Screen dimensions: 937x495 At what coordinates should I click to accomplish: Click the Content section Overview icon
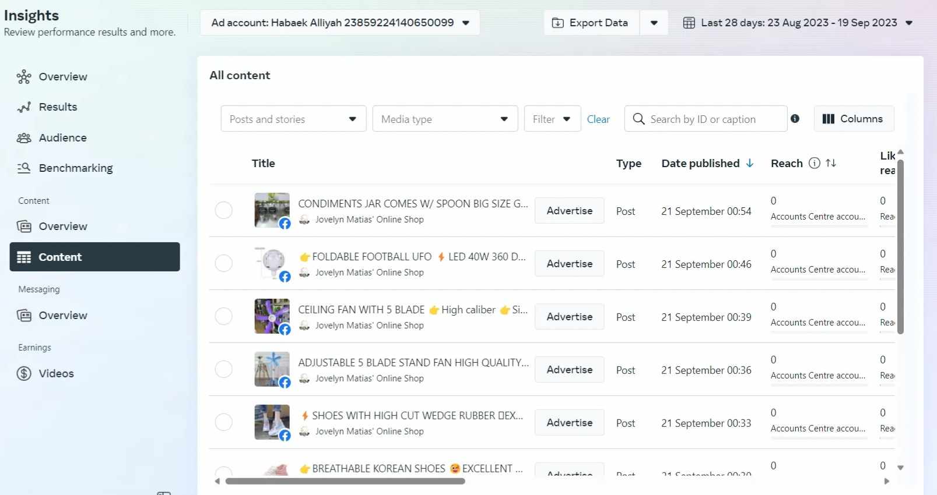[x=24, y=227]
